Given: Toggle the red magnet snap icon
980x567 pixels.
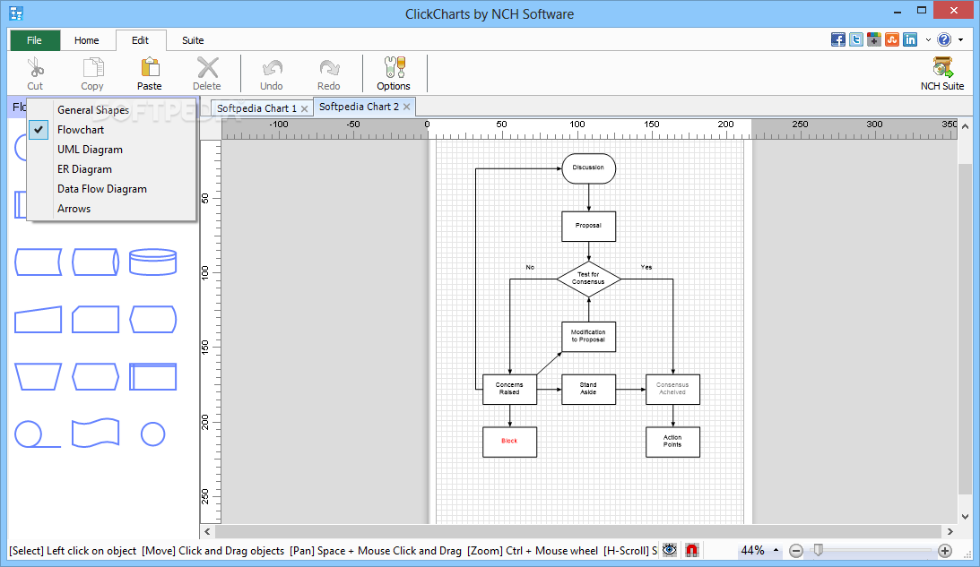Looking at the screenshot, I should [x=692, y=550].
